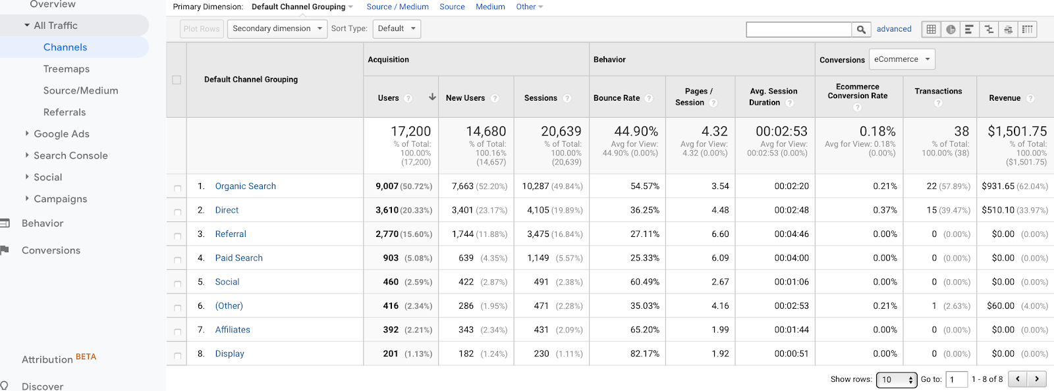Open Referrals in the sidebar
This screenshot has height=391, width=1054.
click(x=65, y=113)
